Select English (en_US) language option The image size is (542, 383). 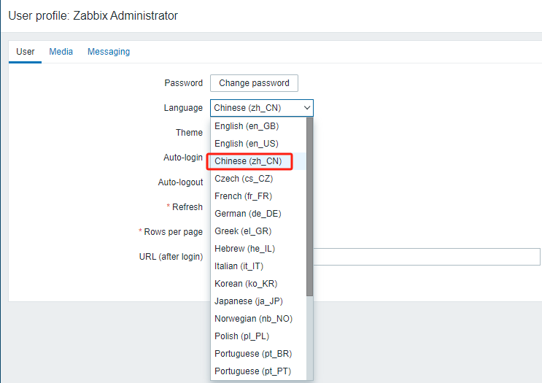pos(247,144)
